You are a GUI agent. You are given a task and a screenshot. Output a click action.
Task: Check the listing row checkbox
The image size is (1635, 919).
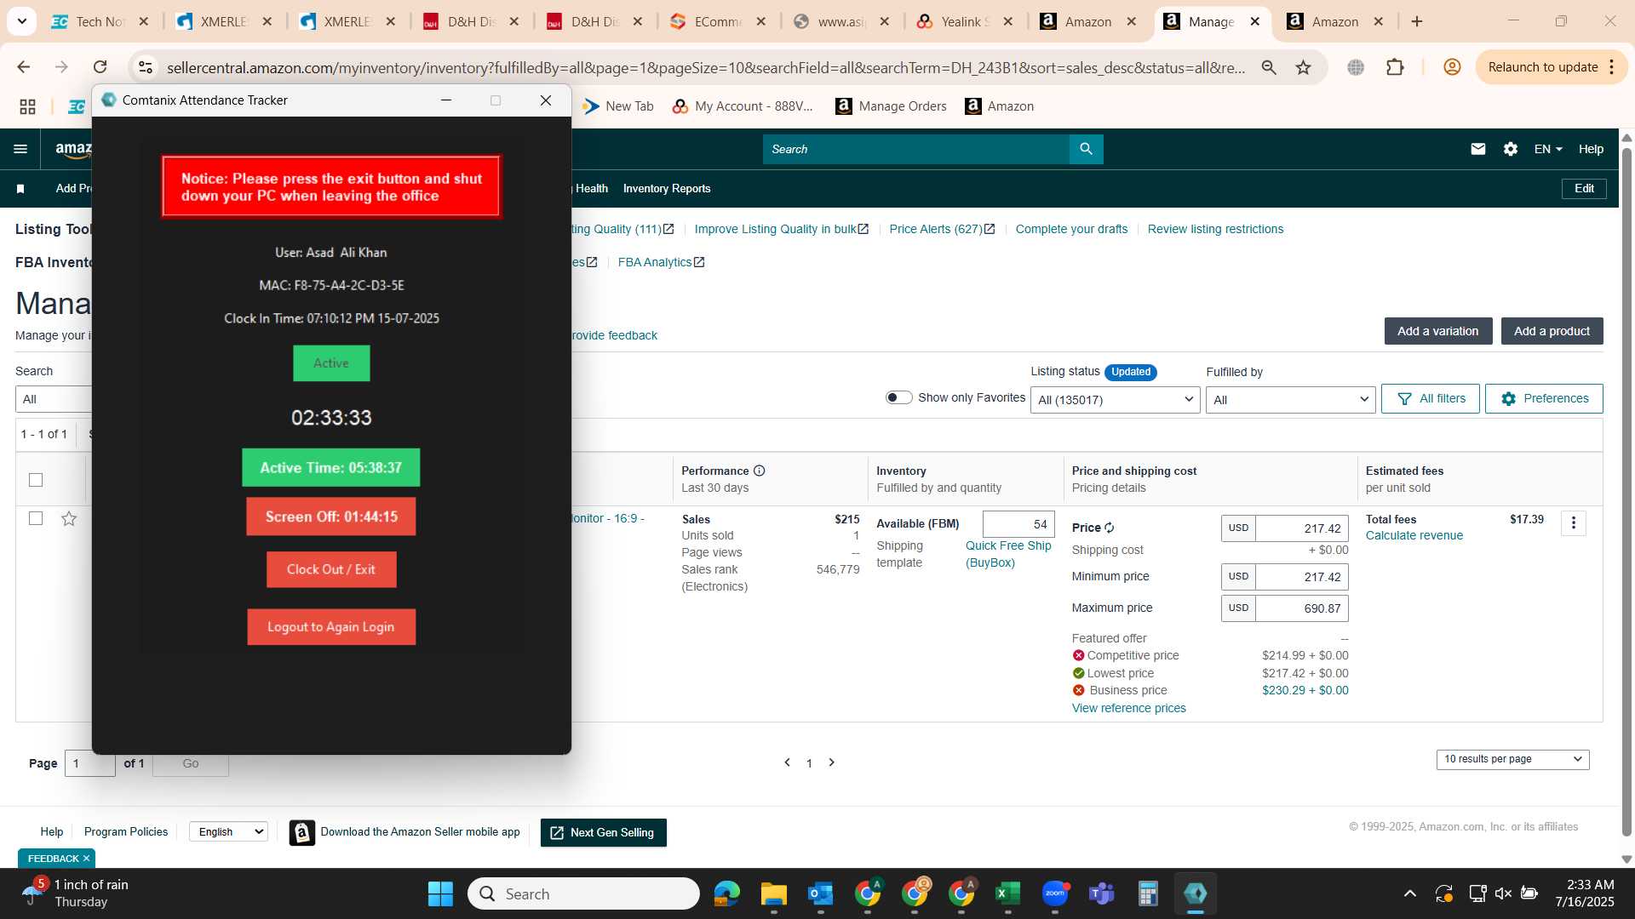tap(36, 518)
